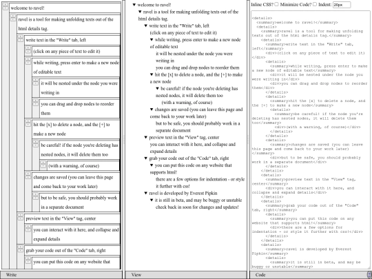Viewport: 372px width, 279px height.
Task: Collapse 'welcome to ravel!' triangle in View panel
Action: 134,5
